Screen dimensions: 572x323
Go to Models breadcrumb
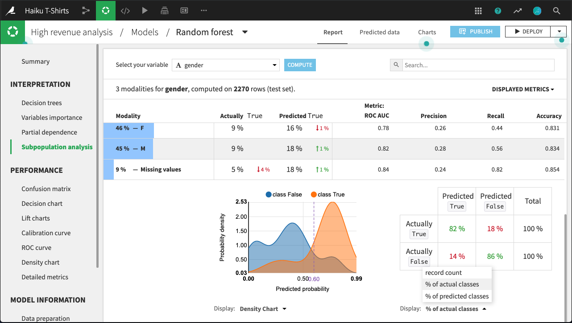[145, 32]
